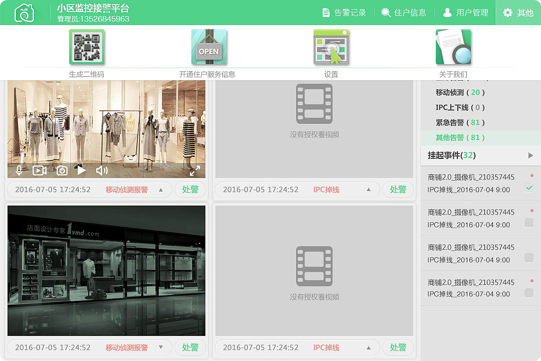Select the second 商铺2.0_摄像机 suspended event
Viewport: 541px width, 361px height.
point(480,218)
